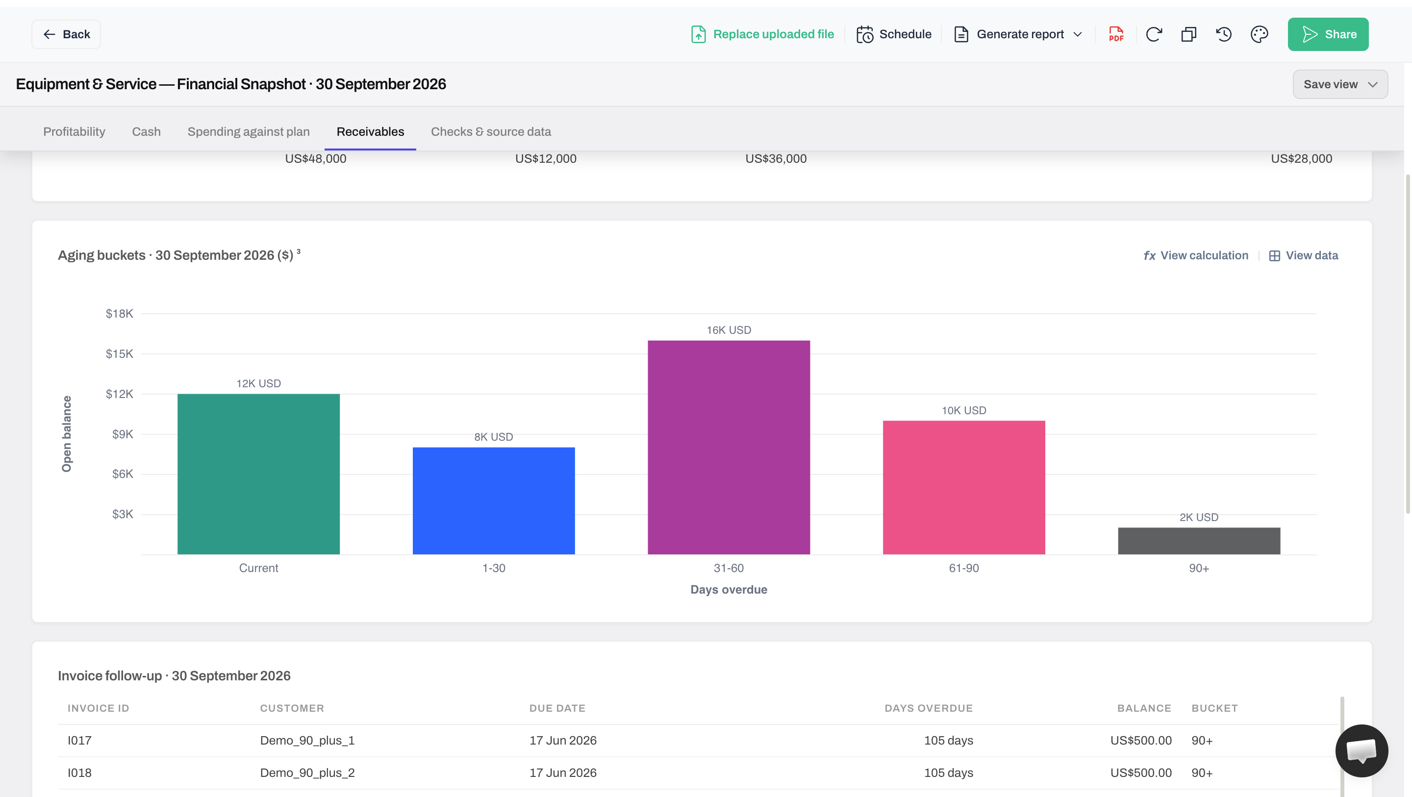Click invoice I017 cell
1412x797 pixels.
click(x=79, y=740)
